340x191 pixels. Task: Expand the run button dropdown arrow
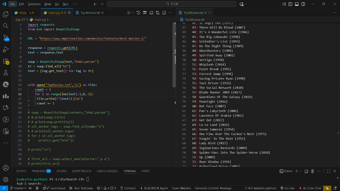133,13
